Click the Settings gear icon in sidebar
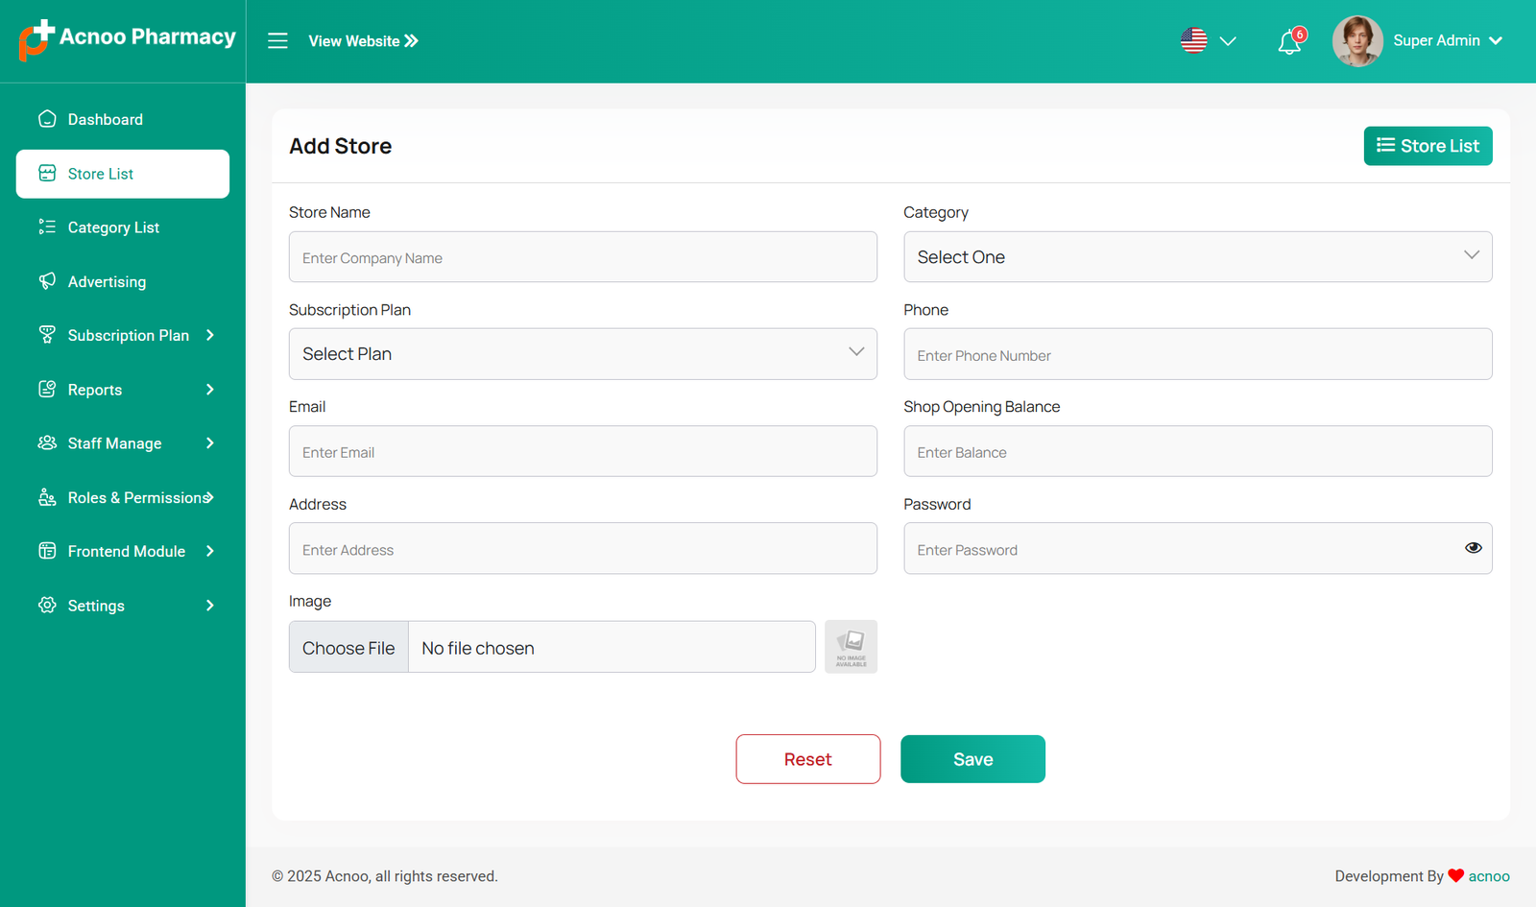This screenshot has height=907, width=1536. (x=47, y=605)
